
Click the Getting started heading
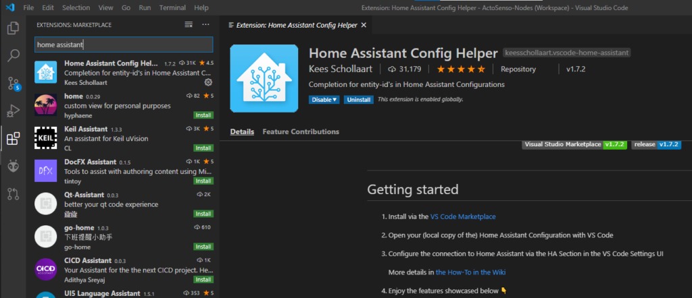click(x=413, y=189)
